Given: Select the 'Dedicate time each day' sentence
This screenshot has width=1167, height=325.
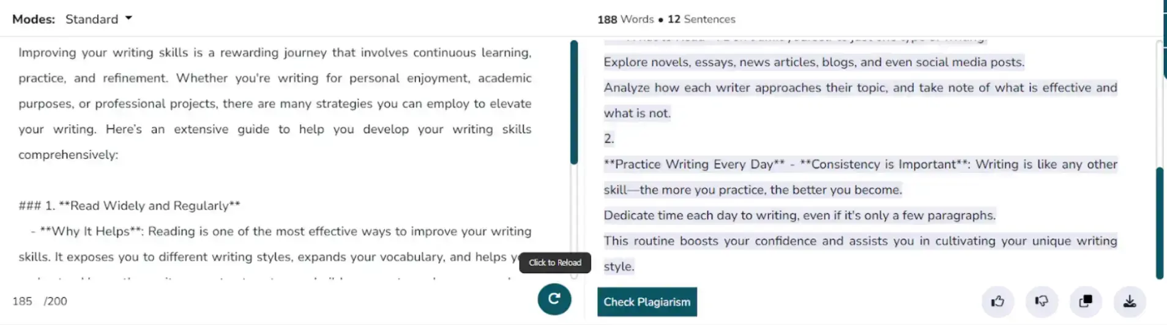Looking at the screenshot, I should [x=799, y=216].
